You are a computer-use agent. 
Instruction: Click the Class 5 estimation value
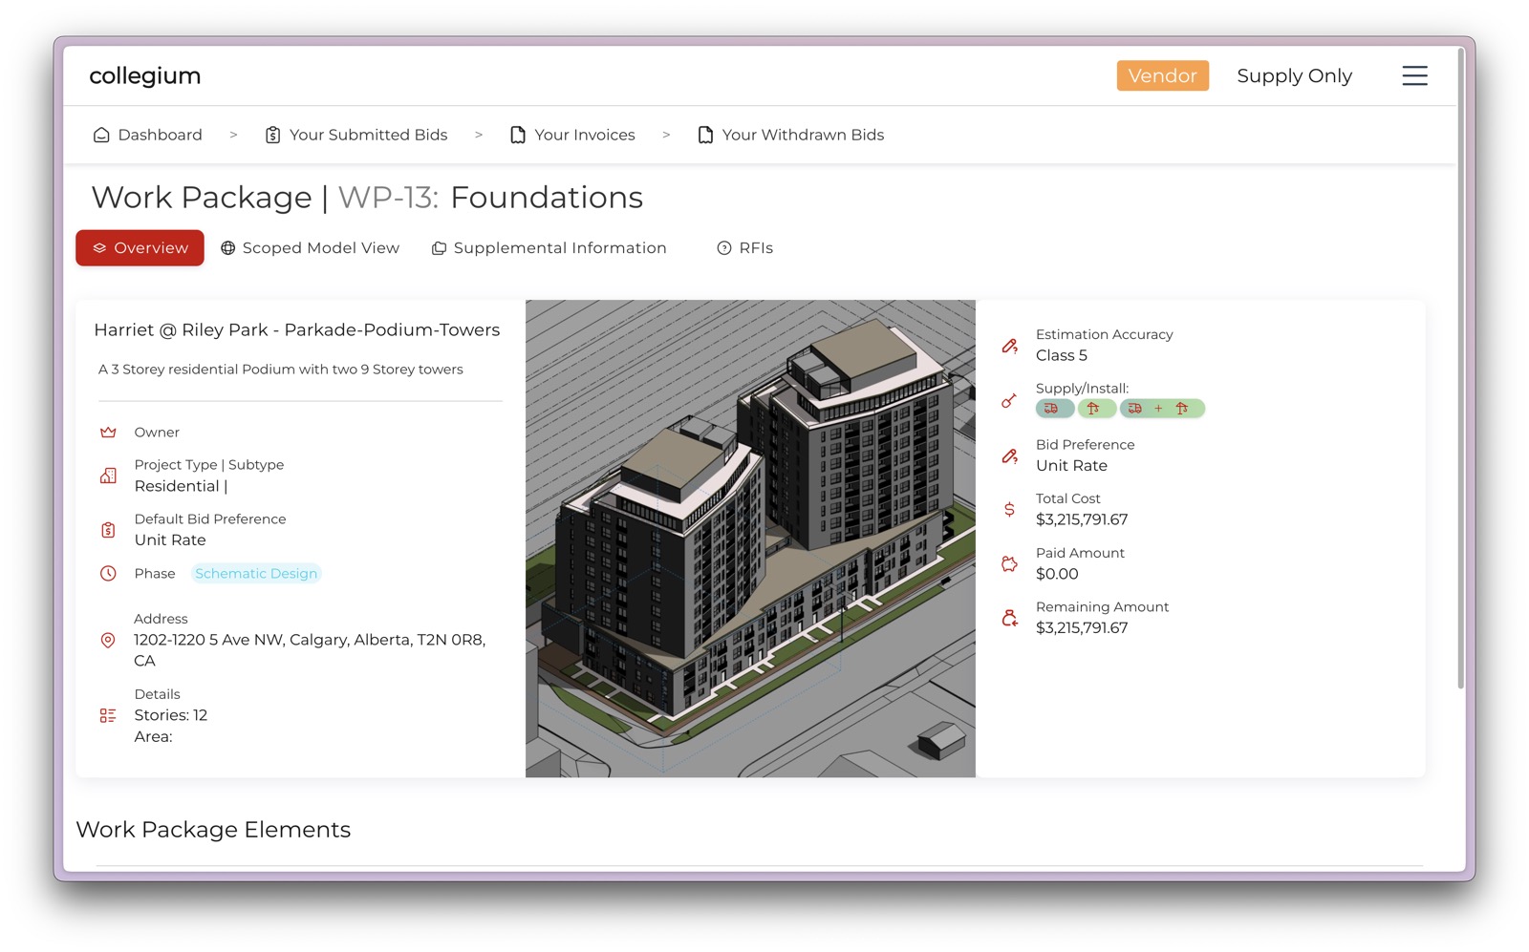1062,355
